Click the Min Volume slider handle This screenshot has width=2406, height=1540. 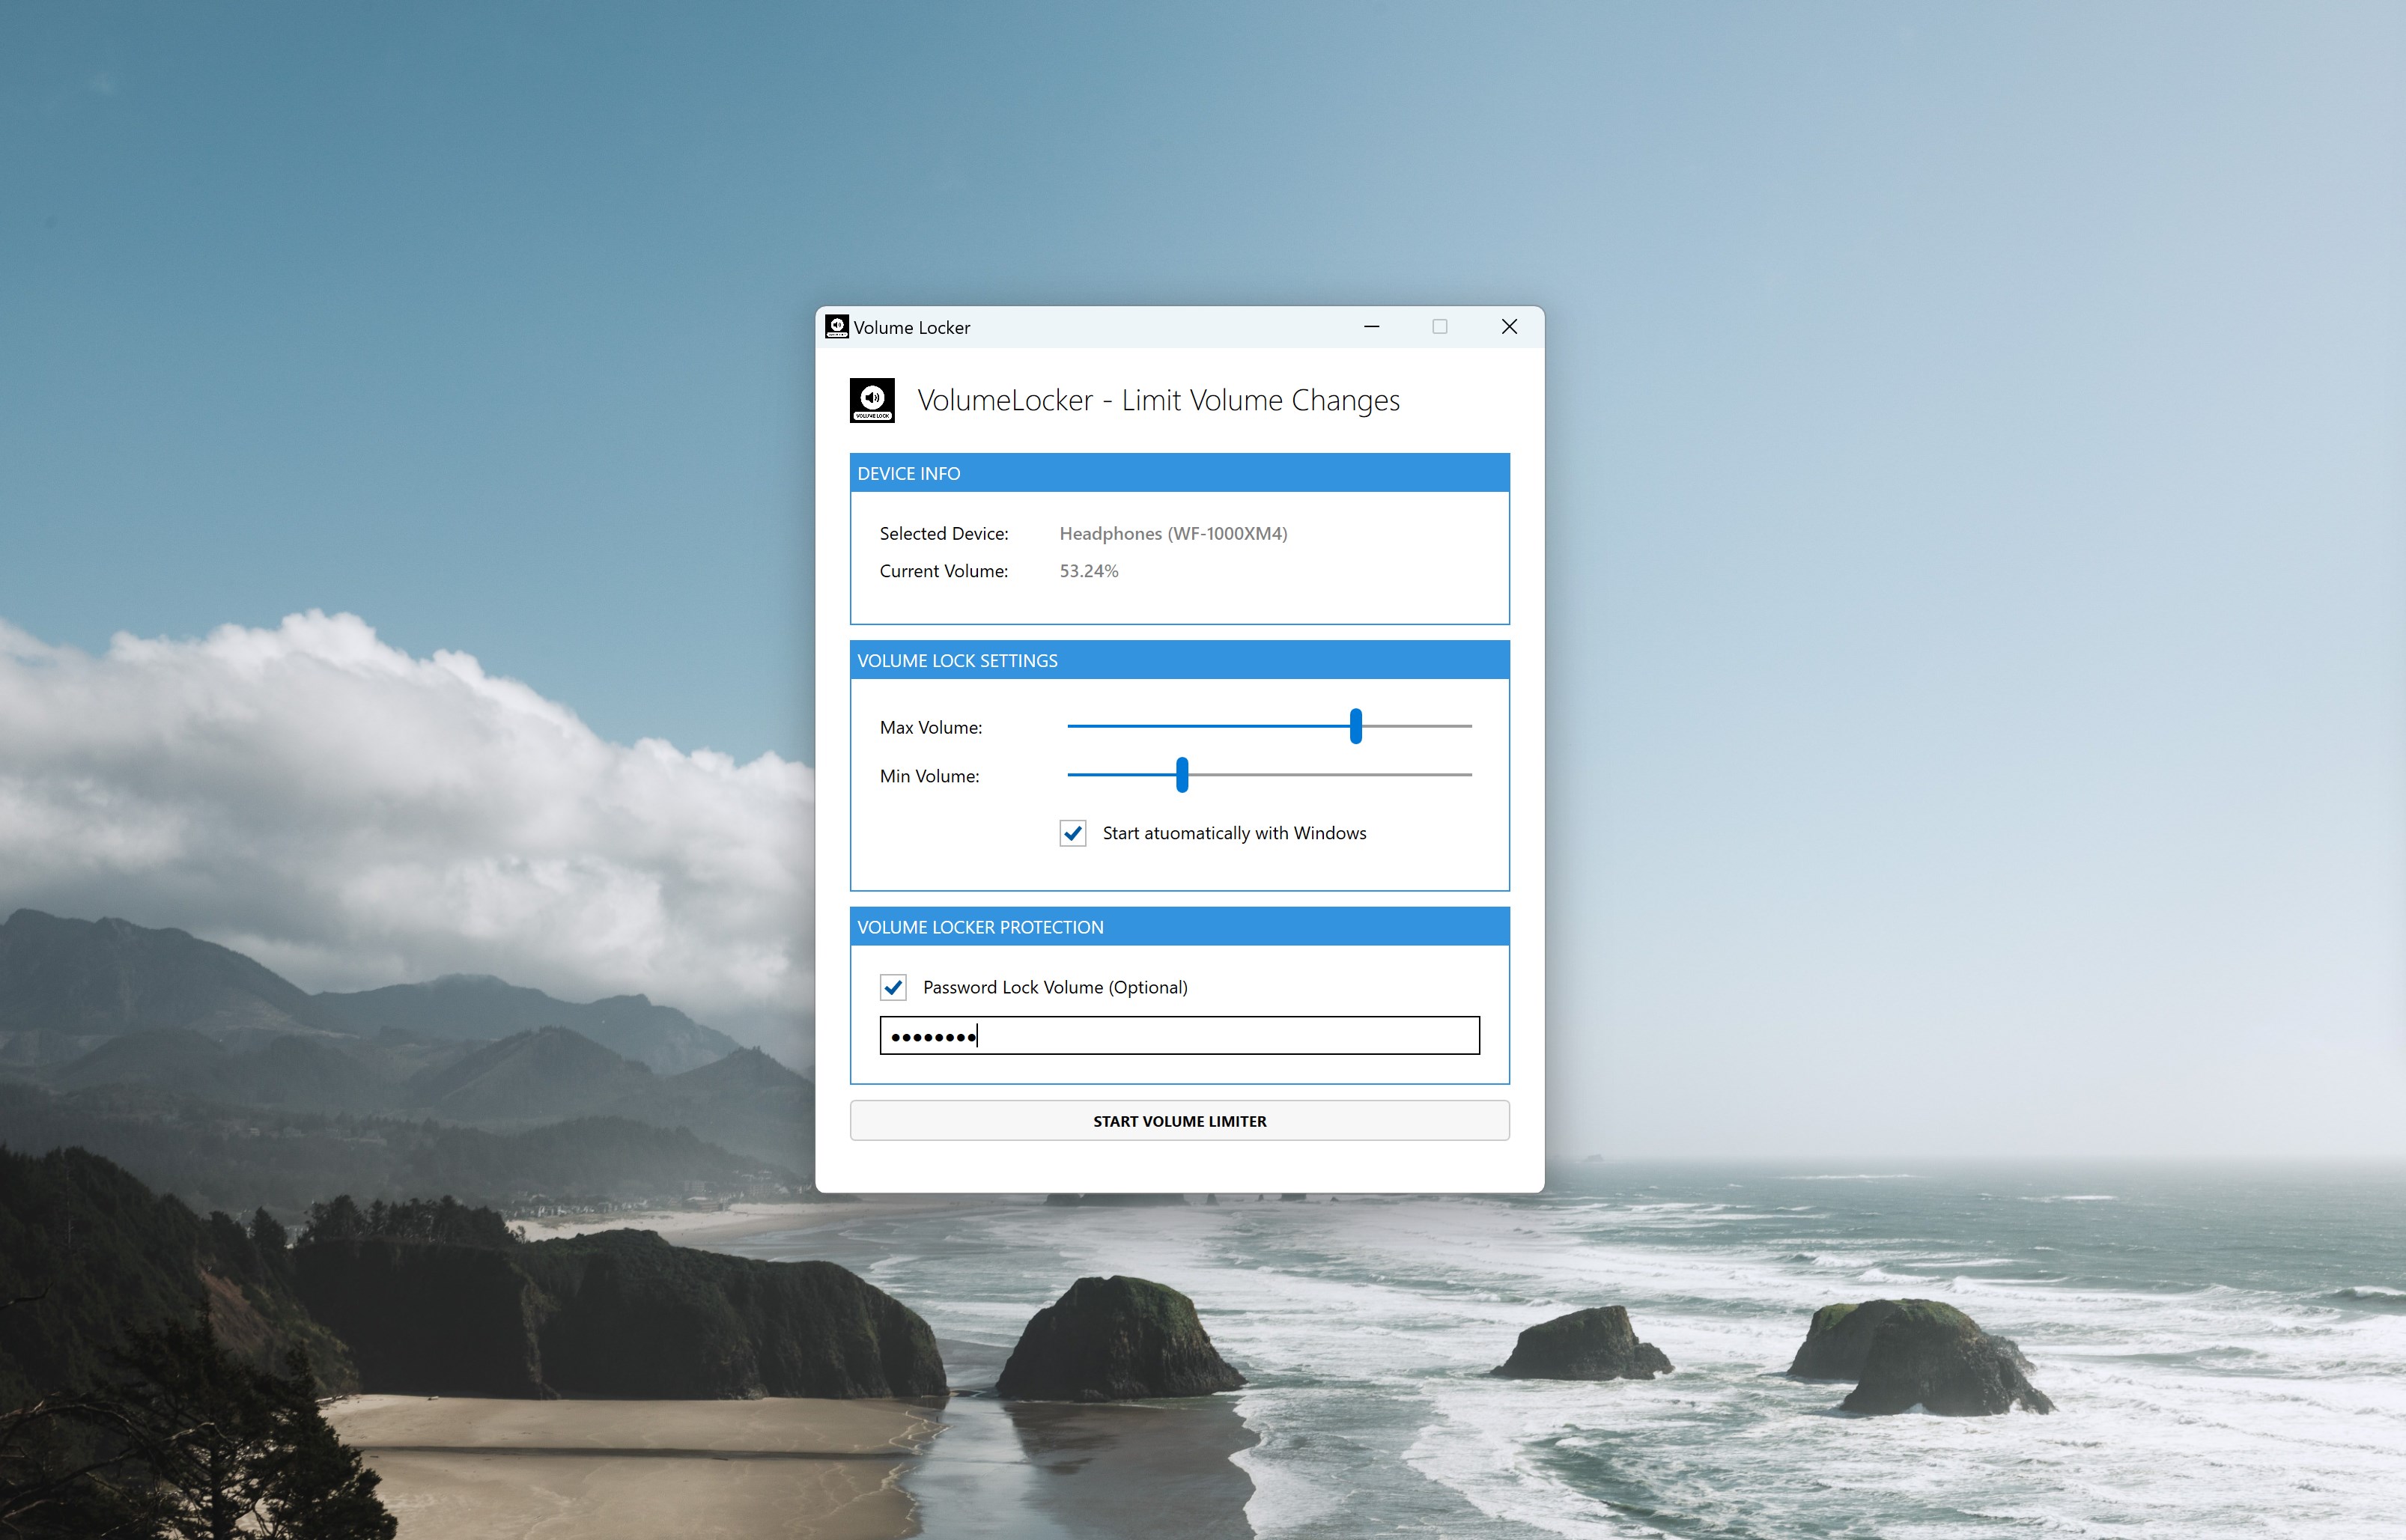1183,776
